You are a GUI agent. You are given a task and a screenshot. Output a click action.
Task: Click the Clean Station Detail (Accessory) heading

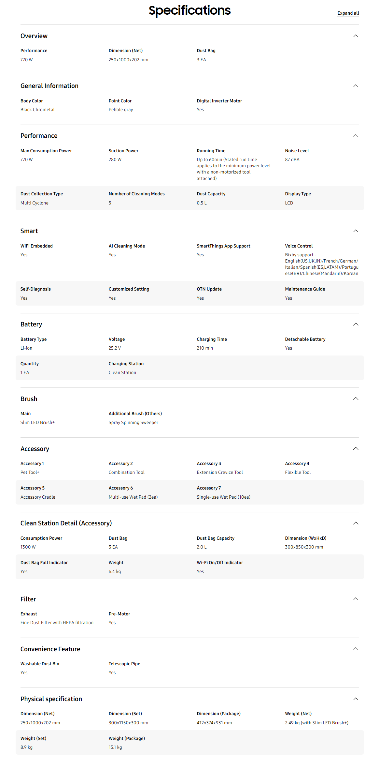click(x=66, y=523)
